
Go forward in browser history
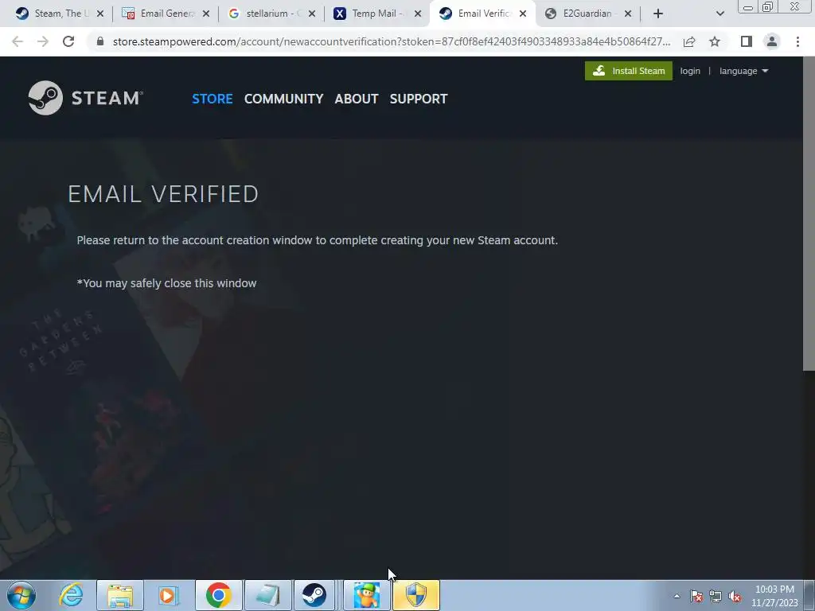pyautogui.click(x=43, y=41)
